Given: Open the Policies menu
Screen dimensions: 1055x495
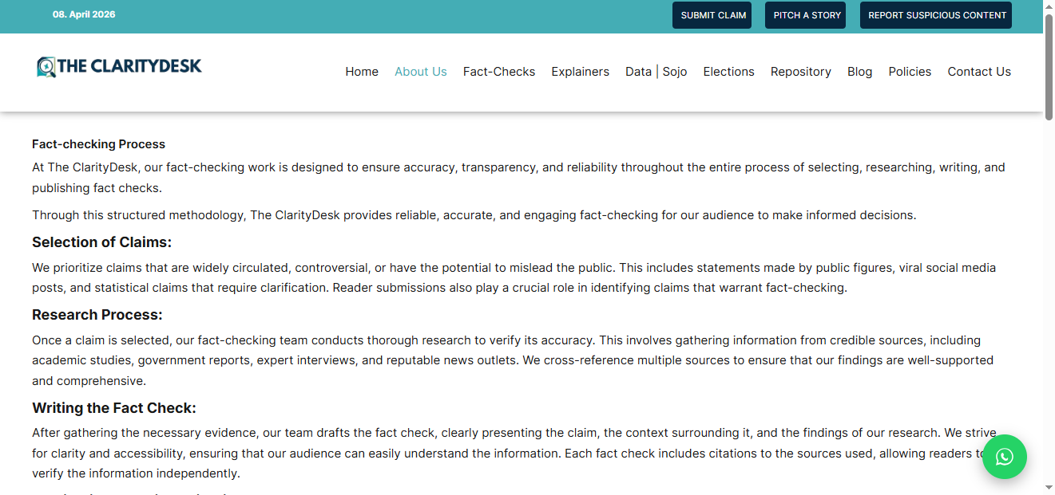Looking at the screenshot, I should (x=910, y=72).
